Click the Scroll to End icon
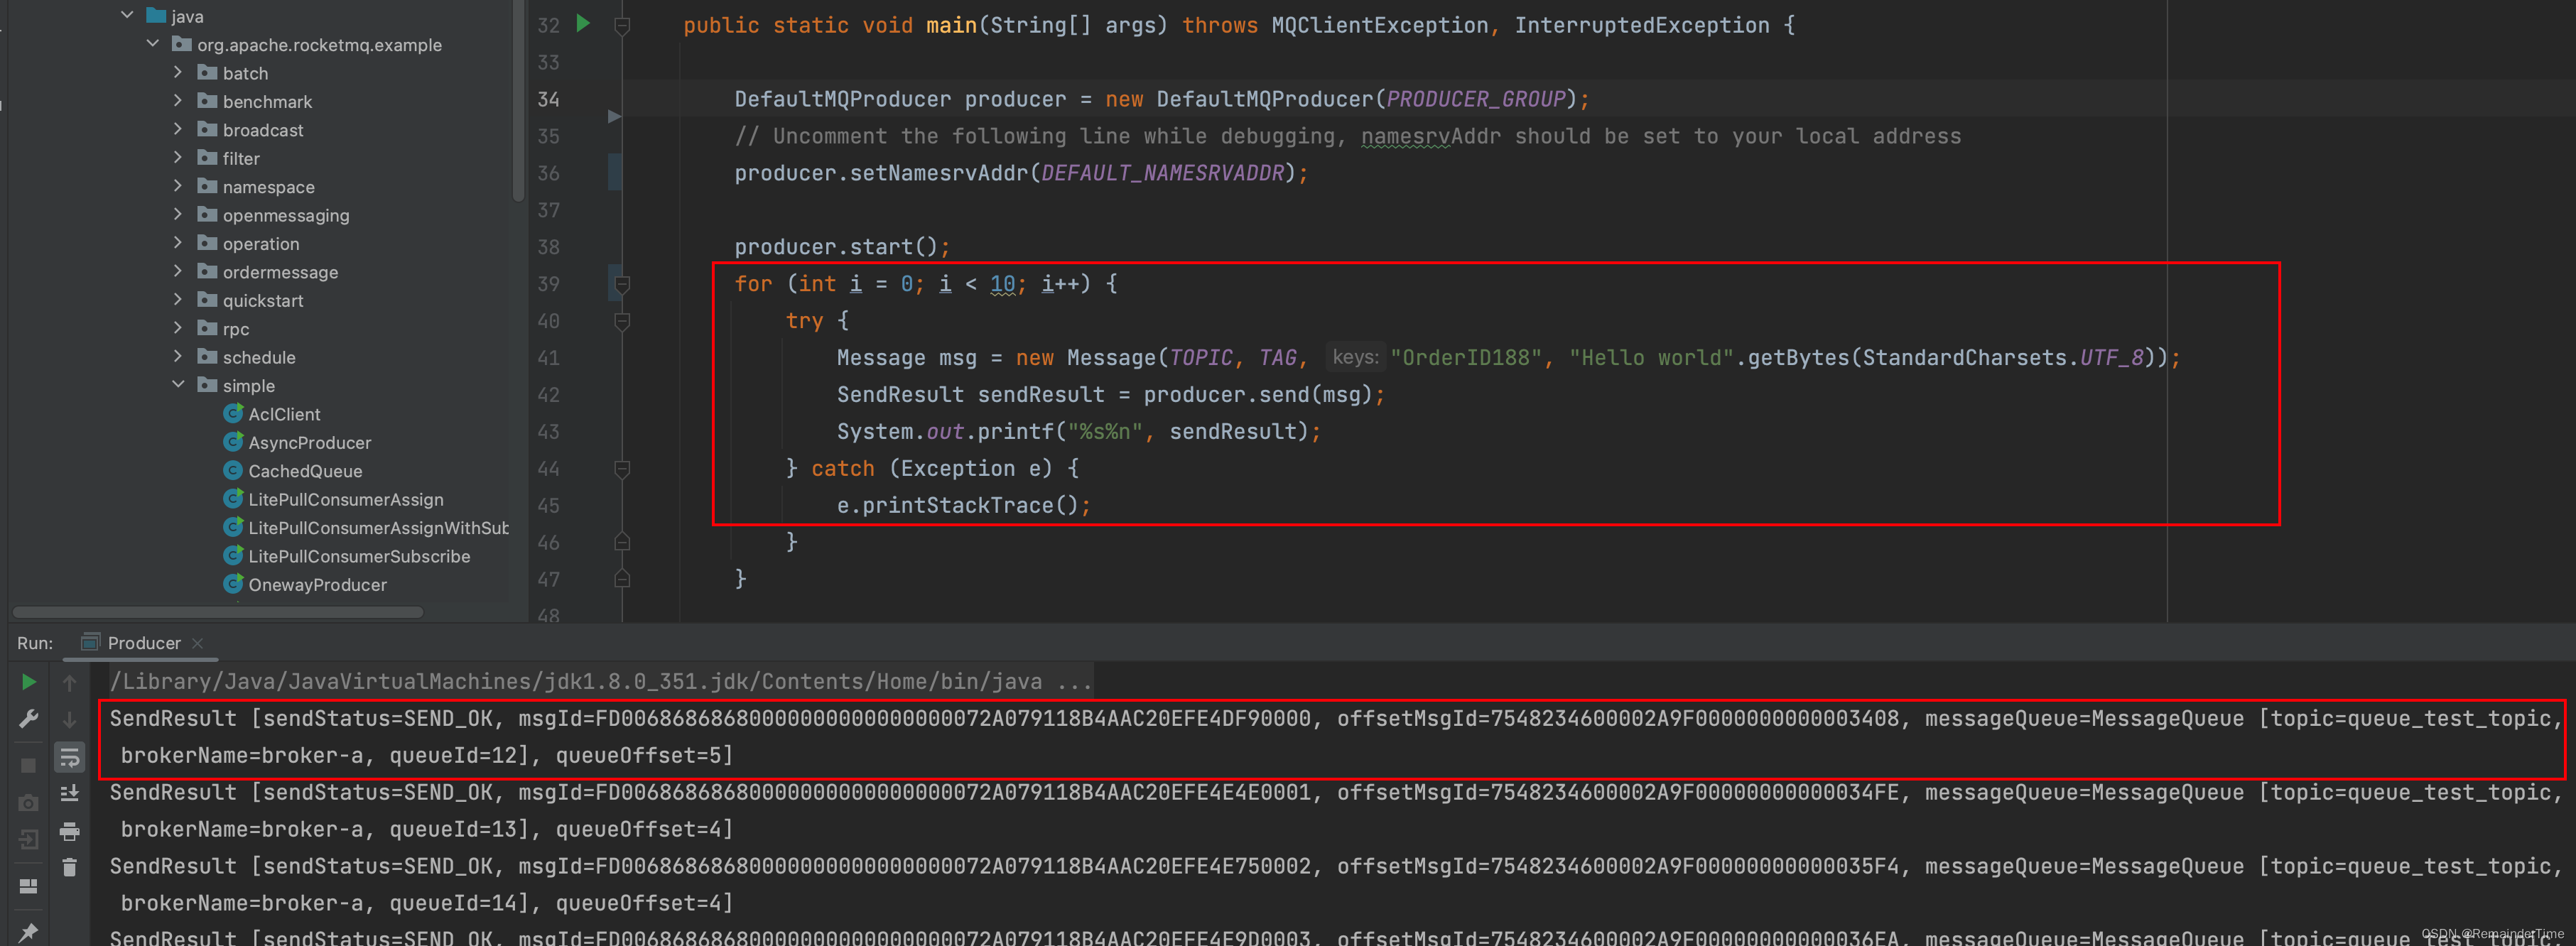2576x946 pixels. pyautogui.click(x=69, y=794)
